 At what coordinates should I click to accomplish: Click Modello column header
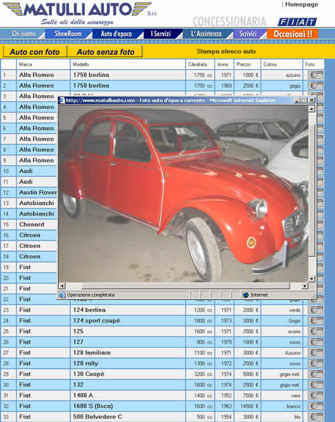pyautogui.click(x=81, y=64)
